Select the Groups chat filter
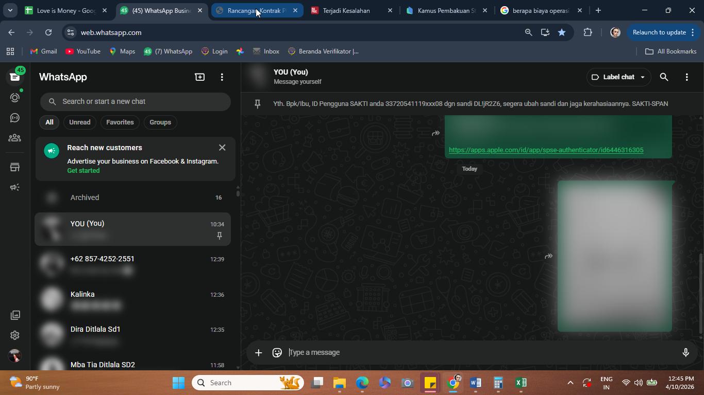The width and height of the screenshot is (704, 395). 160,122
